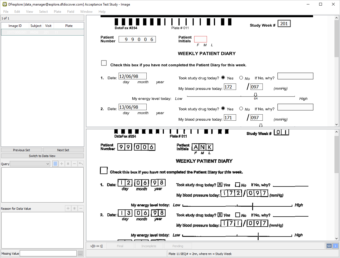Select Yes radio for entry 2 study drug
The image size is (340, 258).
point(223,109)
